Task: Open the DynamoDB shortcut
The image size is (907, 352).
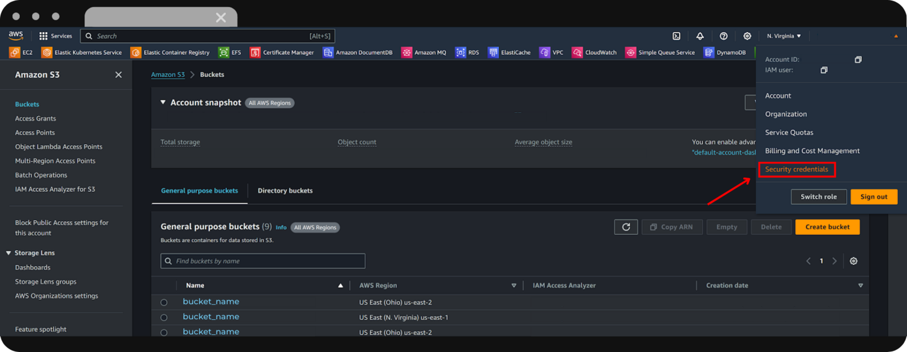Action: click(725, 52)
